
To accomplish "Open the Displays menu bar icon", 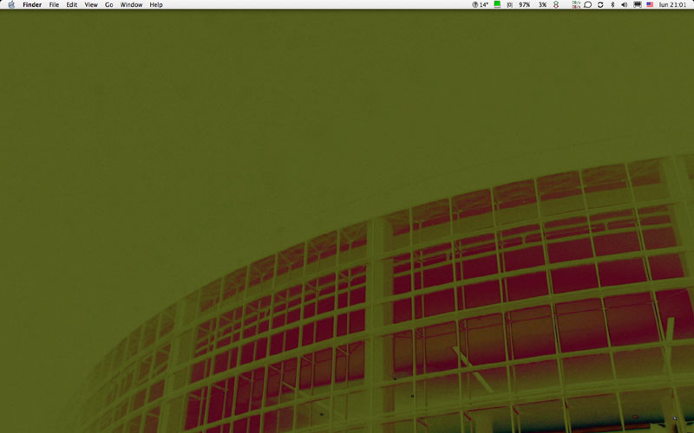I will 638,4.
